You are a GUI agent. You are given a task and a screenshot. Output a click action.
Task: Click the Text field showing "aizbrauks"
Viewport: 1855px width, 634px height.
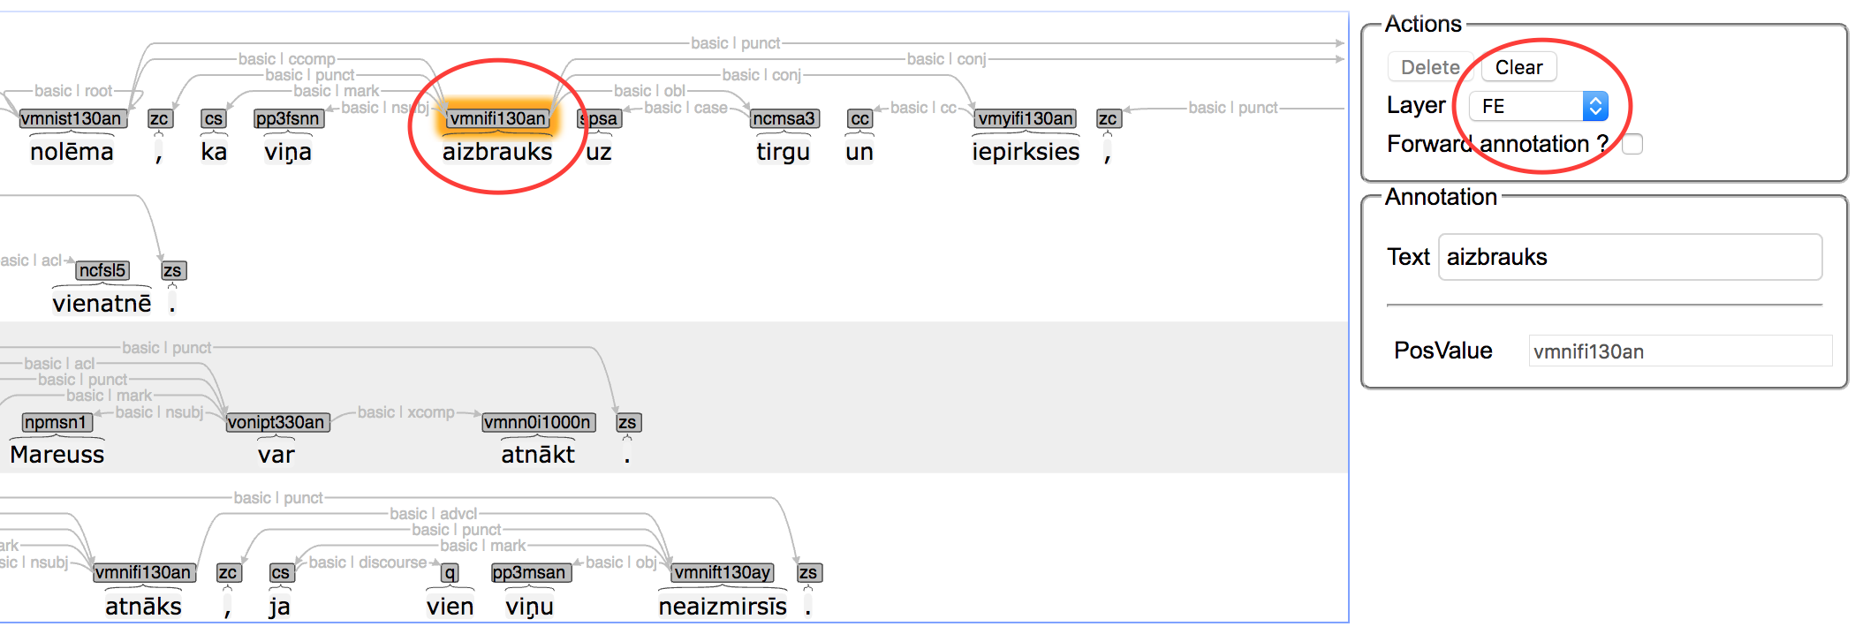1628,257
